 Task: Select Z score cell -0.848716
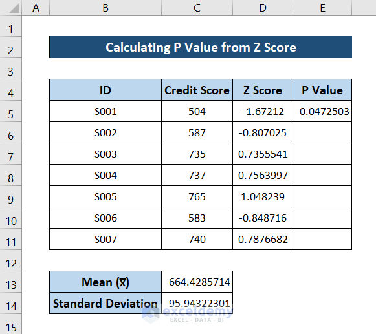coord(263,218)
